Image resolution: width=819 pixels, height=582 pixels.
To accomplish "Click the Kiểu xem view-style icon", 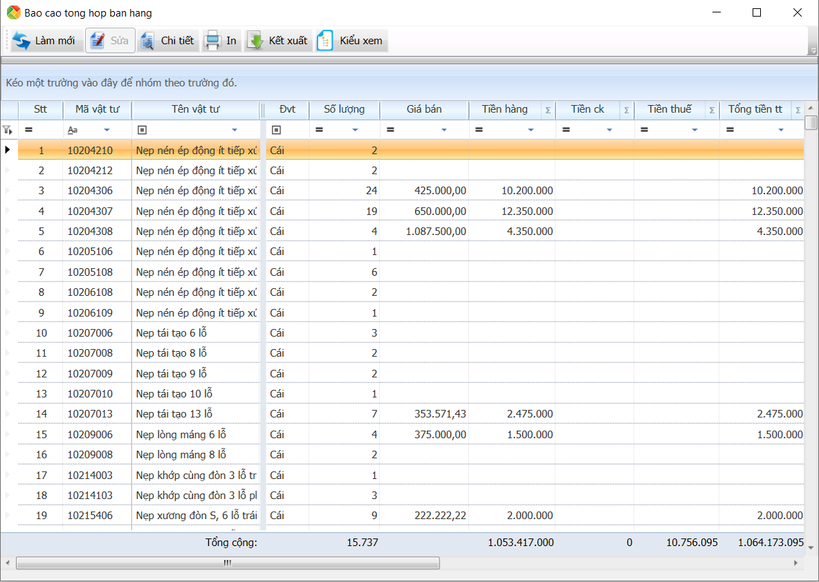I will click(325, 41).
